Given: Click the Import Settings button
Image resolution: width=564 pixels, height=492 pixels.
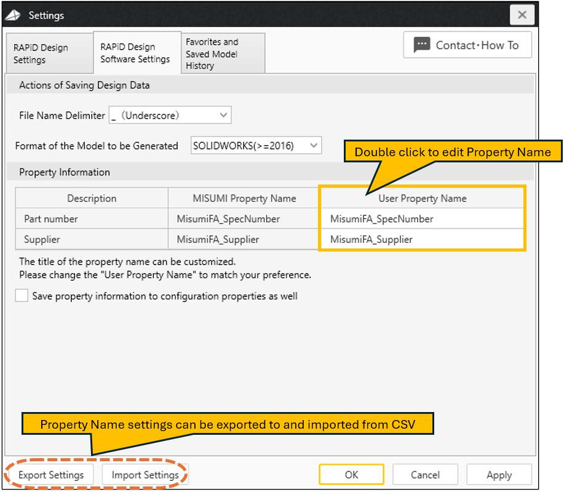Looking at the screenshot, I should [145, 475].
